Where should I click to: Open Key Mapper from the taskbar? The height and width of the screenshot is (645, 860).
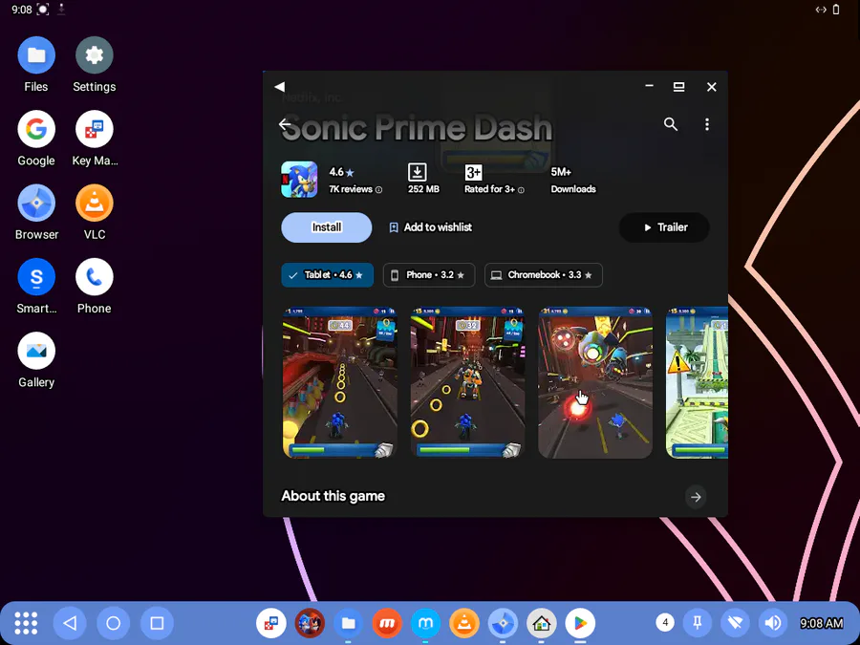click(x=271, y=623)
